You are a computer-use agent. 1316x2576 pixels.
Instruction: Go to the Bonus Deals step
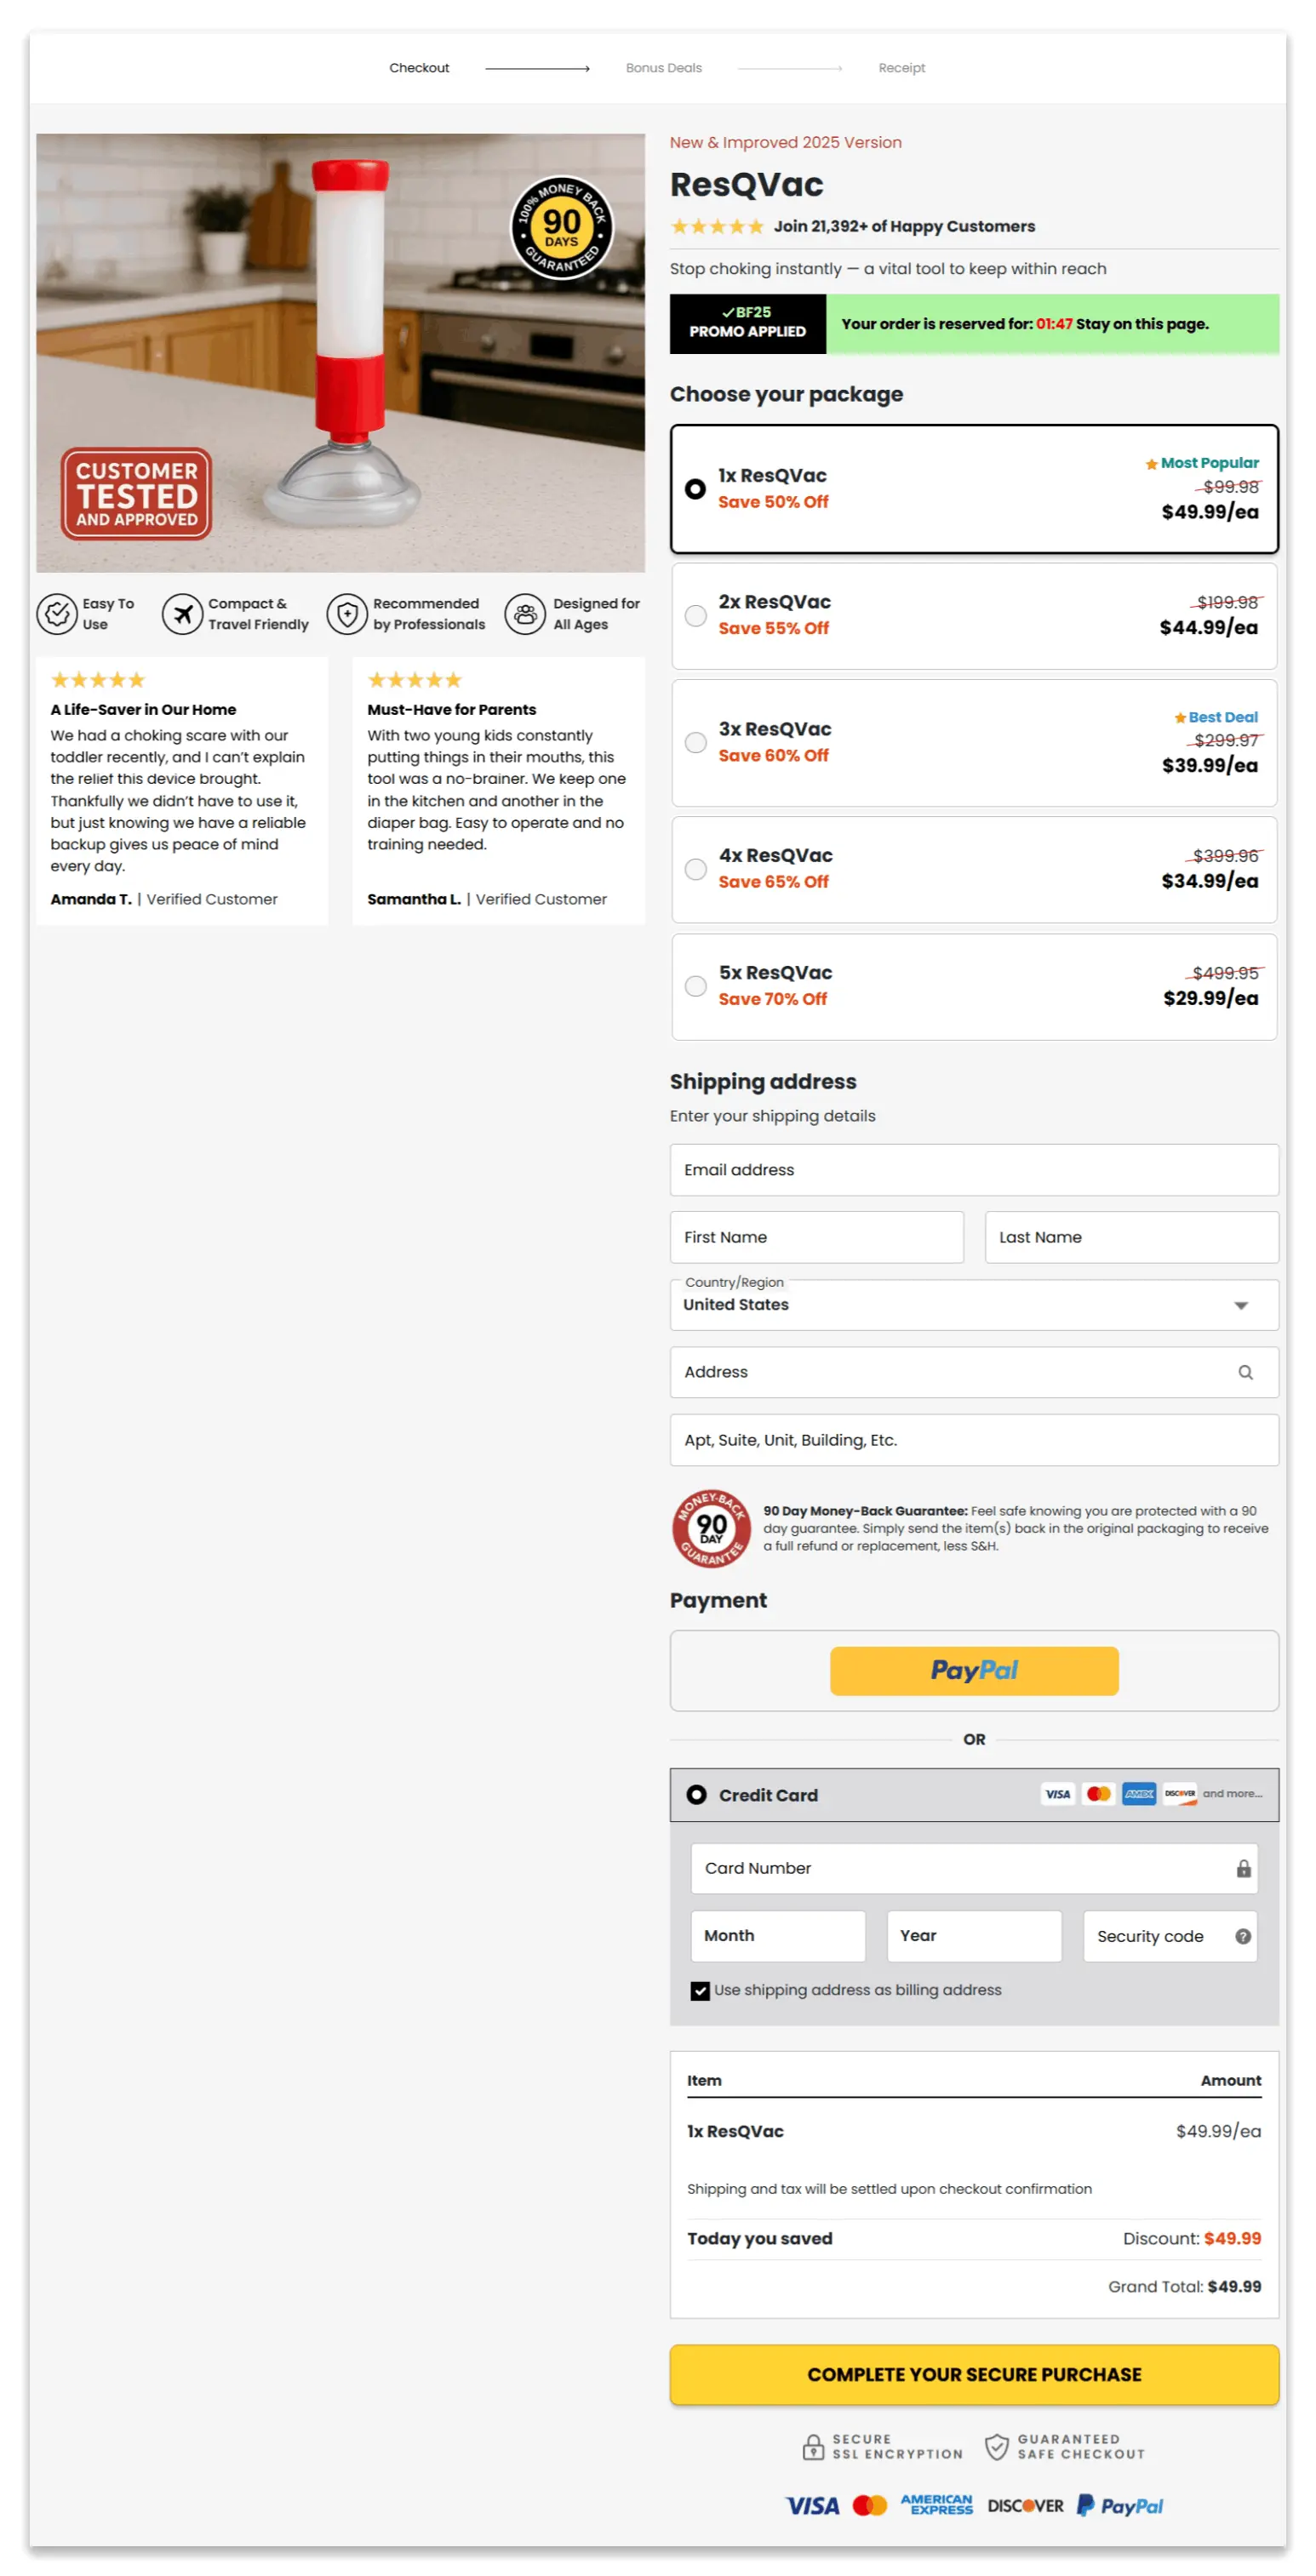(663, 68)
